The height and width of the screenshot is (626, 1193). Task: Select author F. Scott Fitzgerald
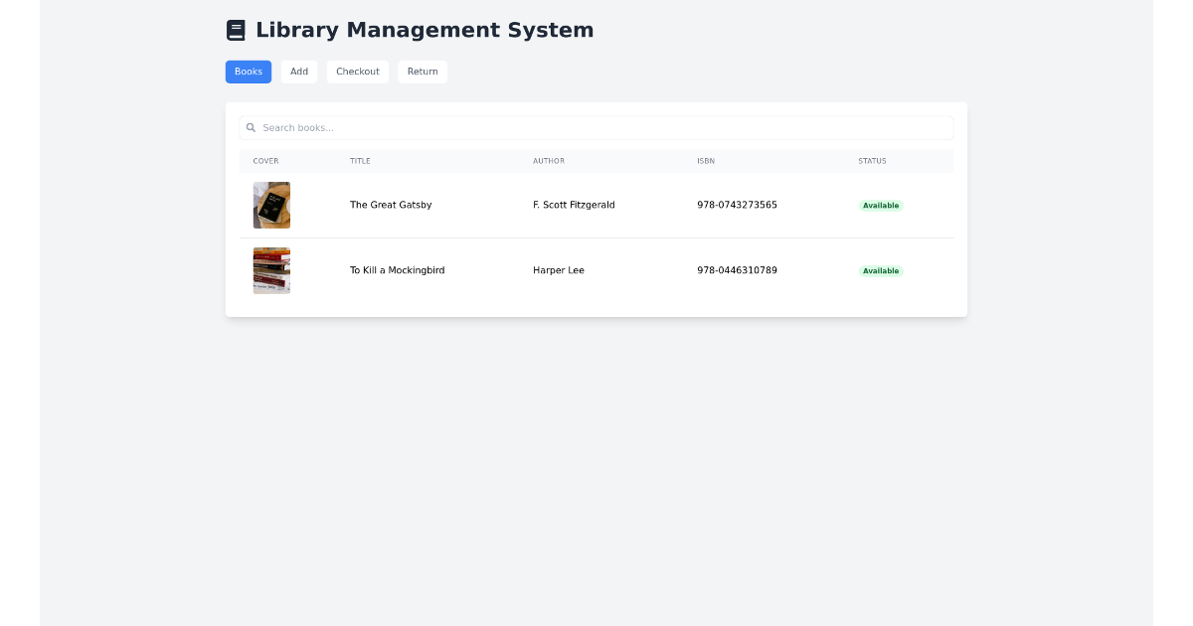coord(574,205)
